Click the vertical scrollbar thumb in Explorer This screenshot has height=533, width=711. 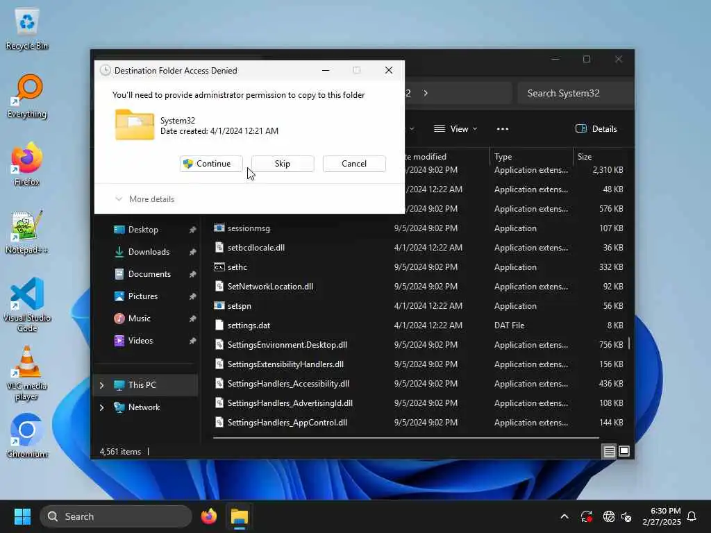[x=629, y=344]
